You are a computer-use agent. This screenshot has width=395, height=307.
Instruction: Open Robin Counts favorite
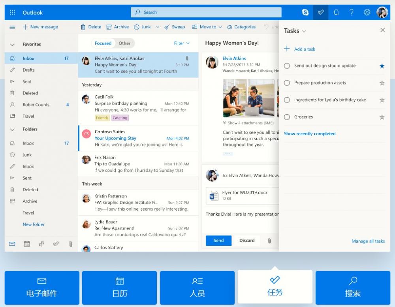pos(41,105)
